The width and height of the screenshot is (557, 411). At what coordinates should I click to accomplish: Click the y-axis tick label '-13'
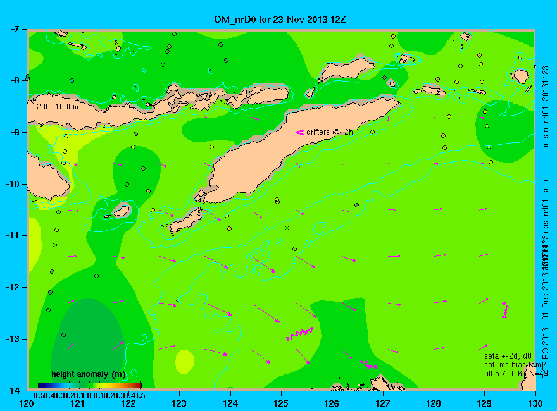12,339
